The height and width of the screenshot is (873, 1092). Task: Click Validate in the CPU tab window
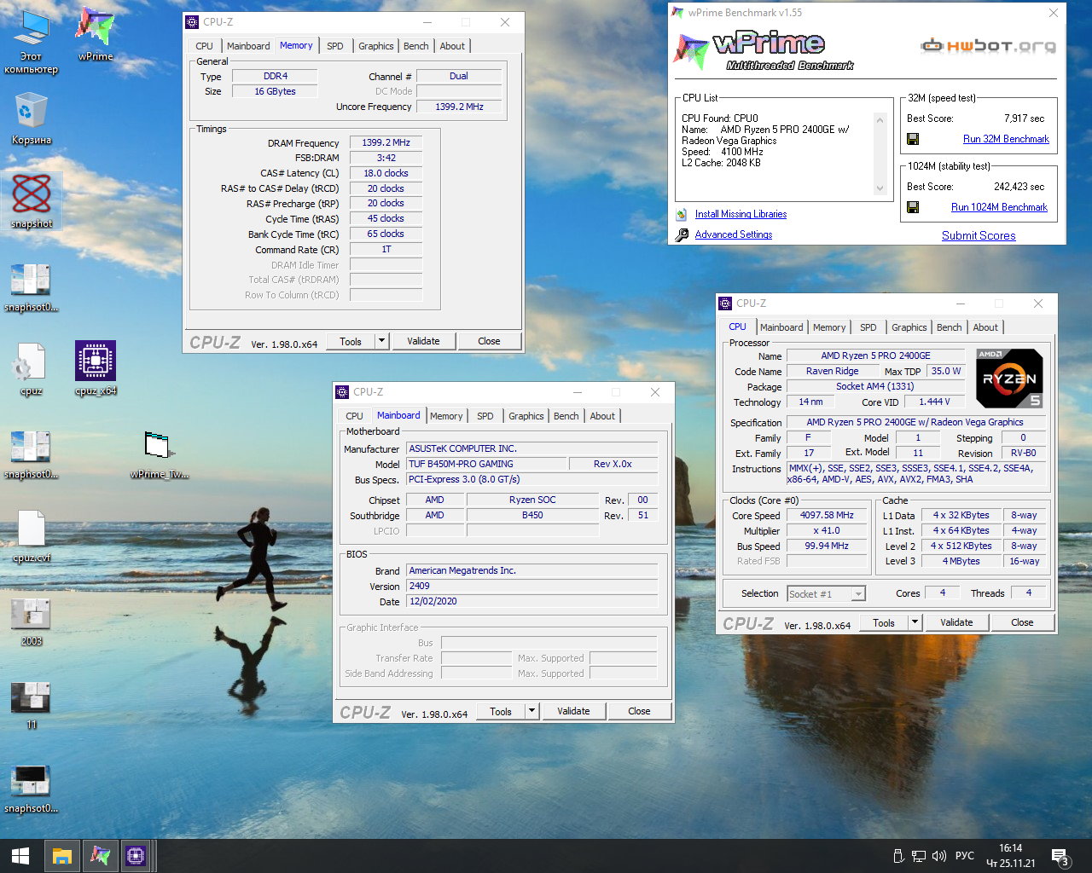point(956,622)
